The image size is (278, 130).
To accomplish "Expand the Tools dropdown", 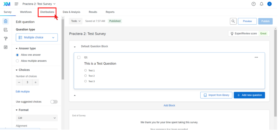I will [76, 21].
